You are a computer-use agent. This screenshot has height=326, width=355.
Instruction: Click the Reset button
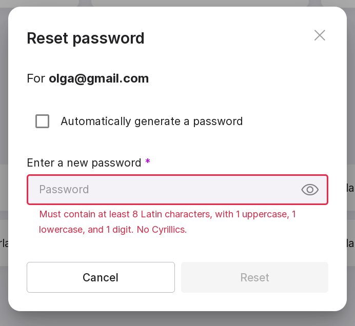point(254,277)
